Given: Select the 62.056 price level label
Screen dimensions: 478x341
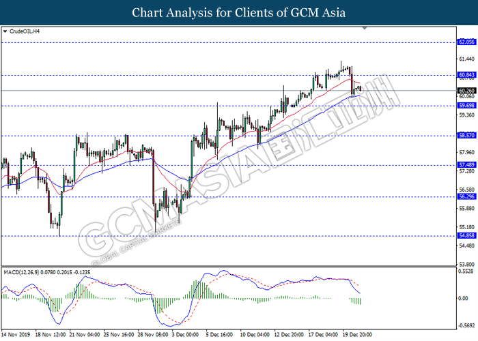Looking at the screenshot, I should pos(466,42).
